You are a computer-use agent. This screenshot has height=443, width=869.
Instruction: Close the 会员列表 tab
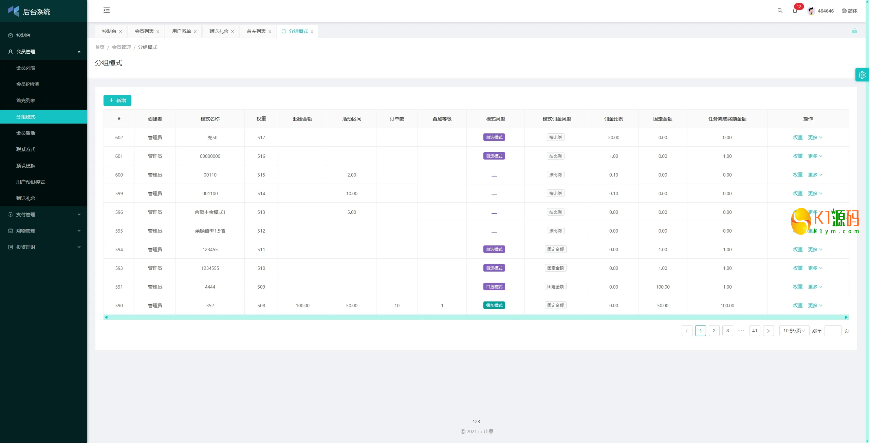click(x=158, y=32)
